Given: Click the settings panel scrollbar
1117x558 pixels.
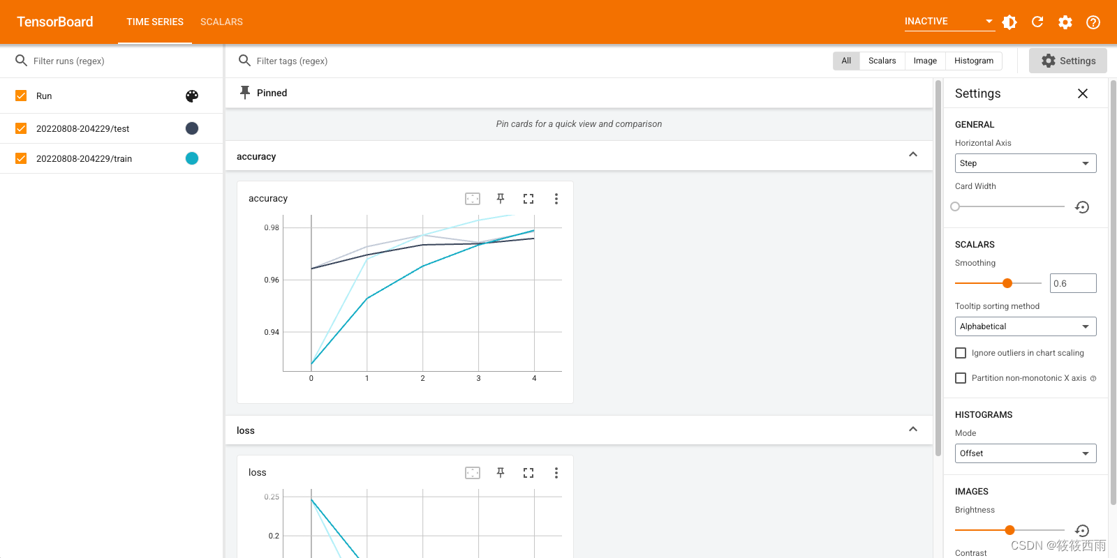Looking at the screenshot, I should (x=1113, y=293).
